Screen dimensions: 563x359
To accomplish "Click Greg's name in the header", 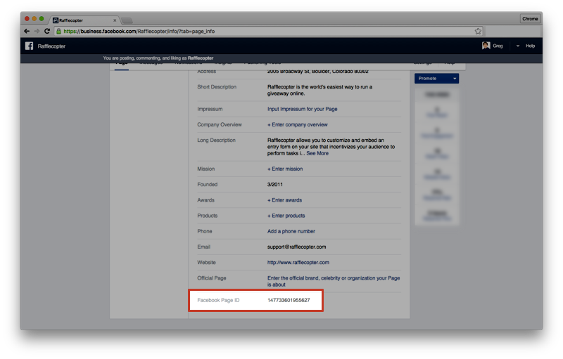I will (x=498, y=46).
